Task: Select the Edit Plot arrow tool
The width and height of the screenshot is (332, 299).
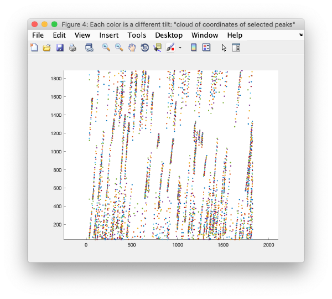Action: [x=224, y=48]
